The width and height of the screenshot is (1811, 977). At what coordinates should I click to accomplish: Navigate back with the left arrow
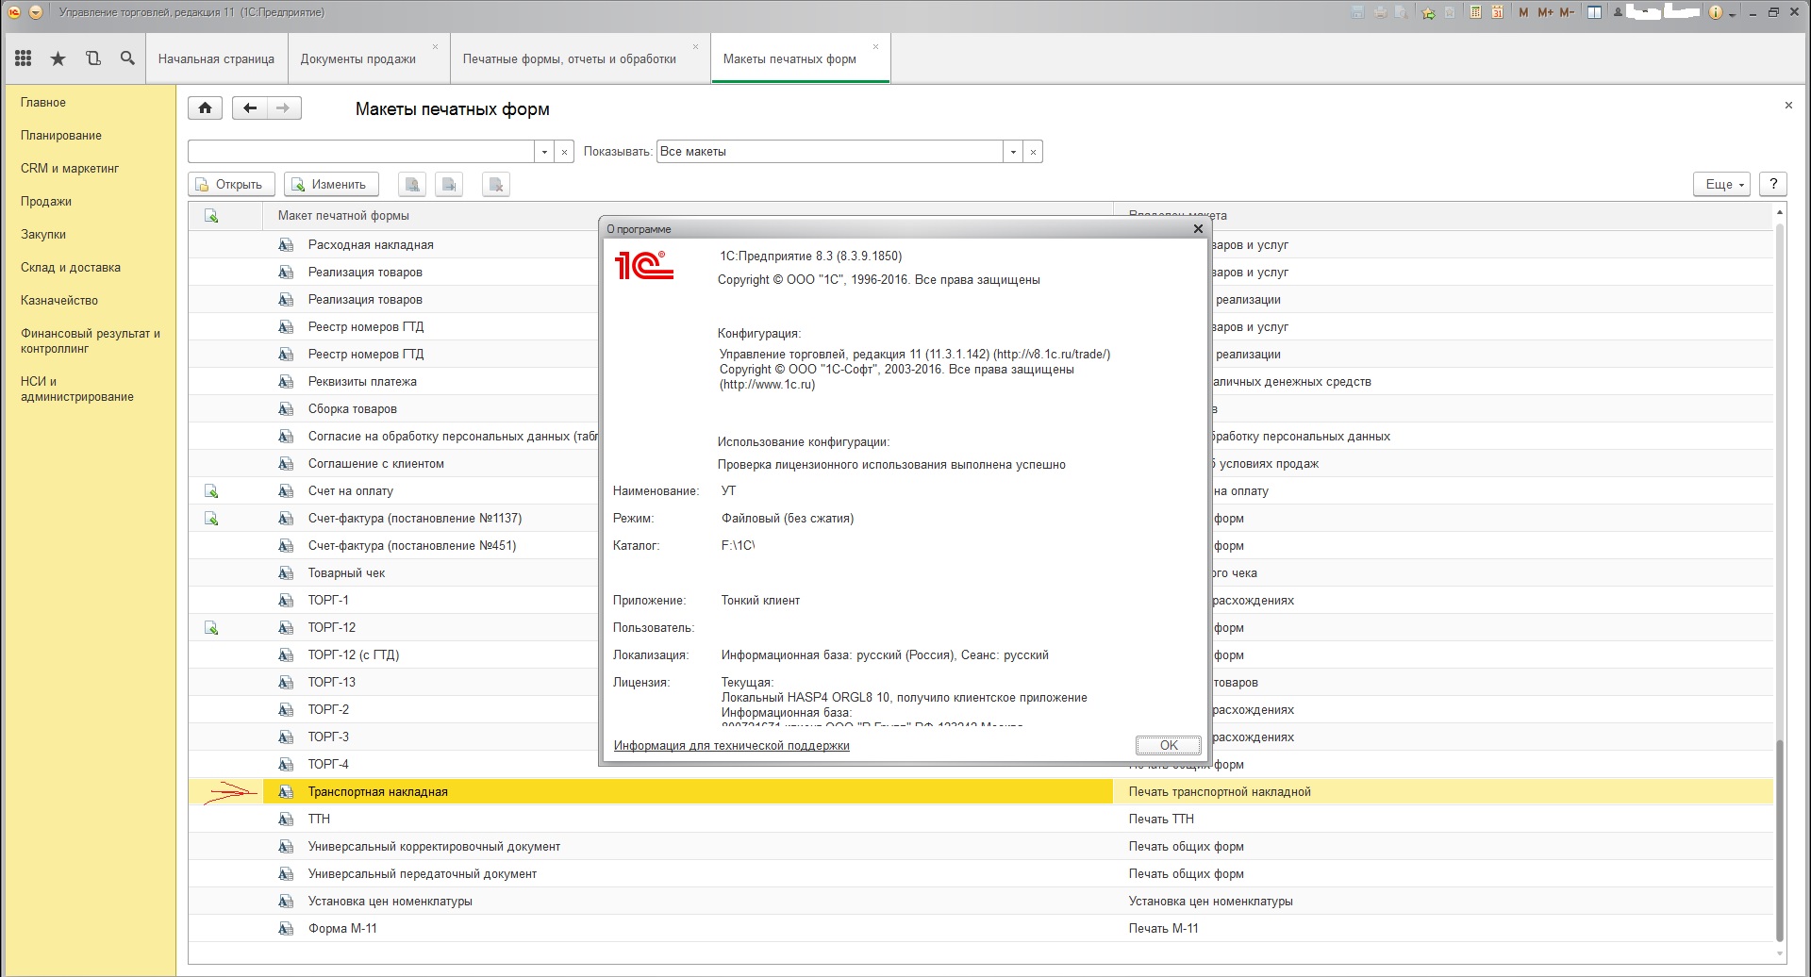coord(249,108)
